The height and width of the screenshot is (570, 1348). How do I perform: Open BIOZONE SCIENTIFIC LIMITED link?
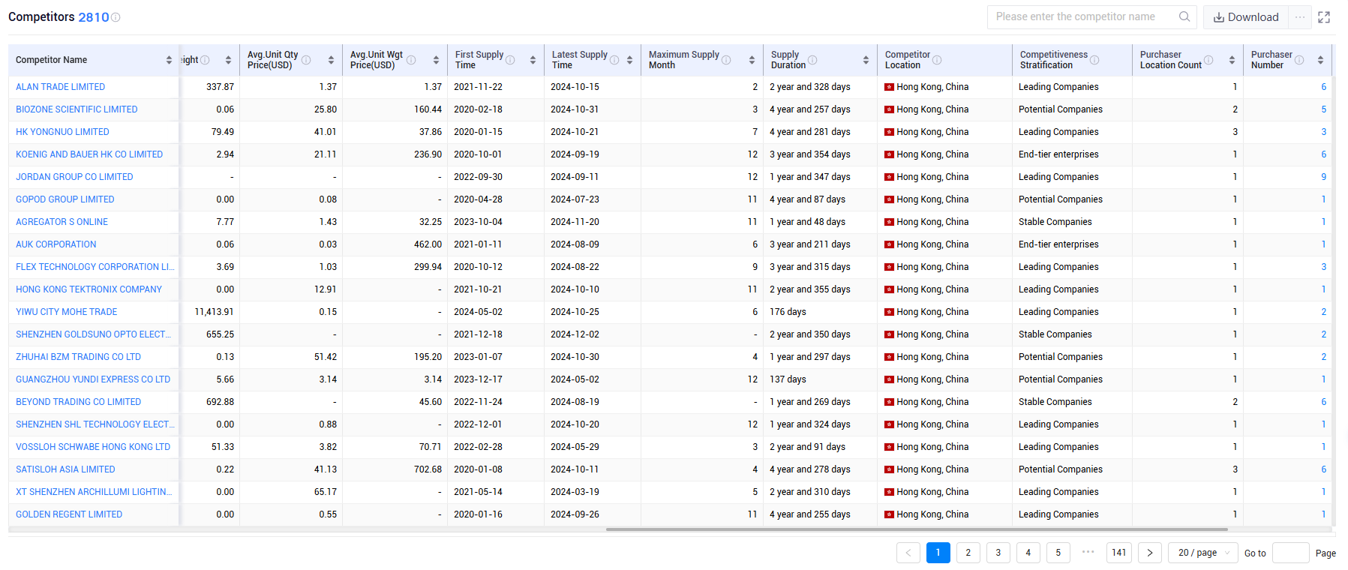(x=77, y=109)
